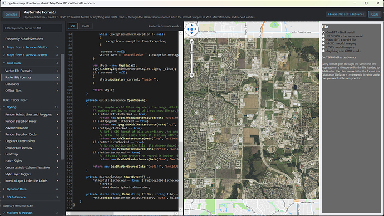Open Render Based on Rules sample
Viewport: 384px width, 216px height.
(x=31, y=121)
